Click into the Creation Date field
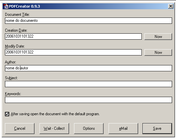The height and width of the screenshot is (139, 176). click(73, 36)
